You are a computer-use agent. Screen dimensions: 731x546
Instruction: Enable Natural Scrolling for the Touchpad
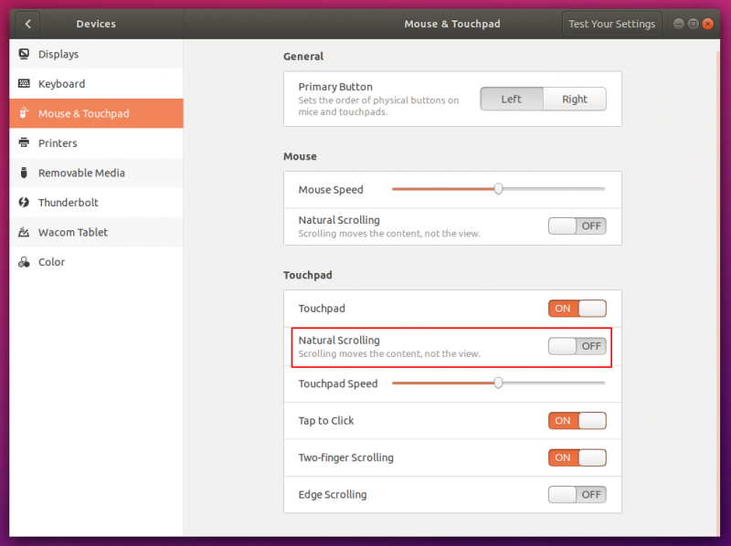(577, 346)
